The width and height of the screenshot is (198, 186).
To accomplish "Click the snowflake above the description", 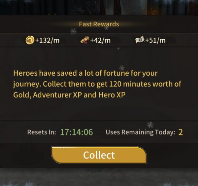I will tap(122, 68).
